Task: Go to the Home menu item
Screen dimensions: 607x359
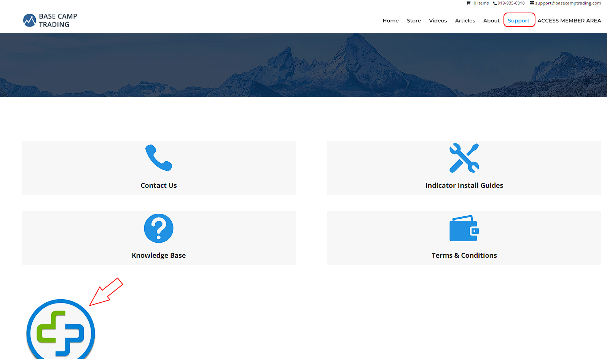Action: (x=390, y=21)
